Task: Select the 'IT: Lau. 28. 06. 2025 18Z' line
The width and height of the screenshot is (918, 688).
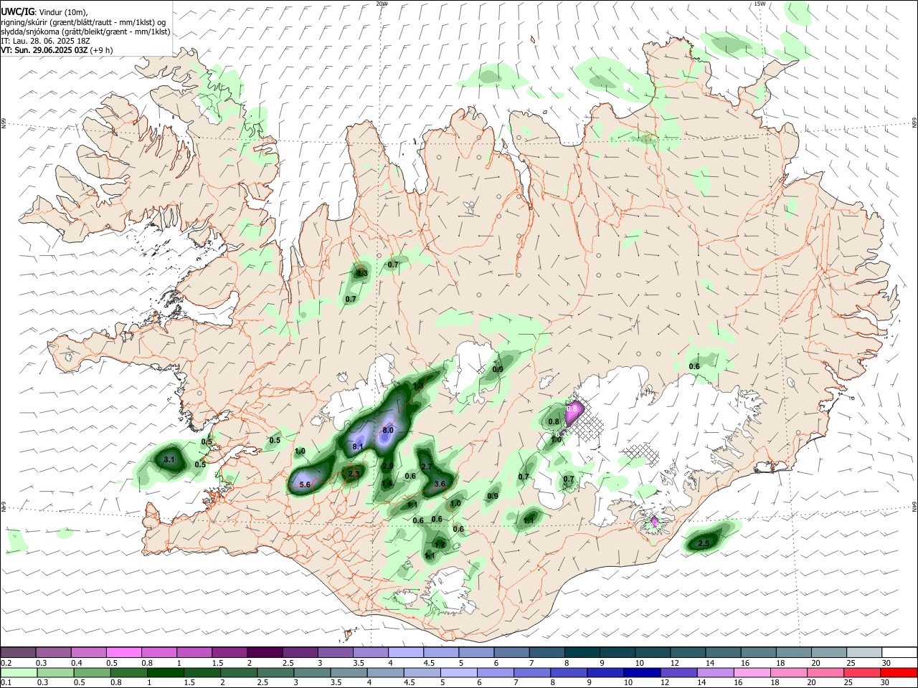Action: tap(47, 41)
